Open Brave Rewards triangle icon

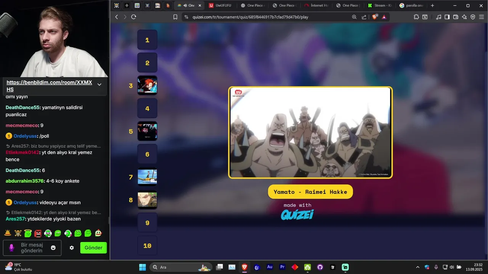point(384,17)
